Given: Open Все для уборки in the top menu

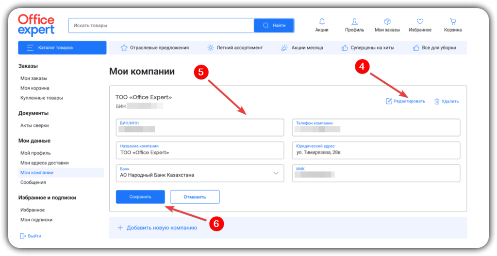Looking at the screenshot, I should pyautogui.click(x=434, y=48).
